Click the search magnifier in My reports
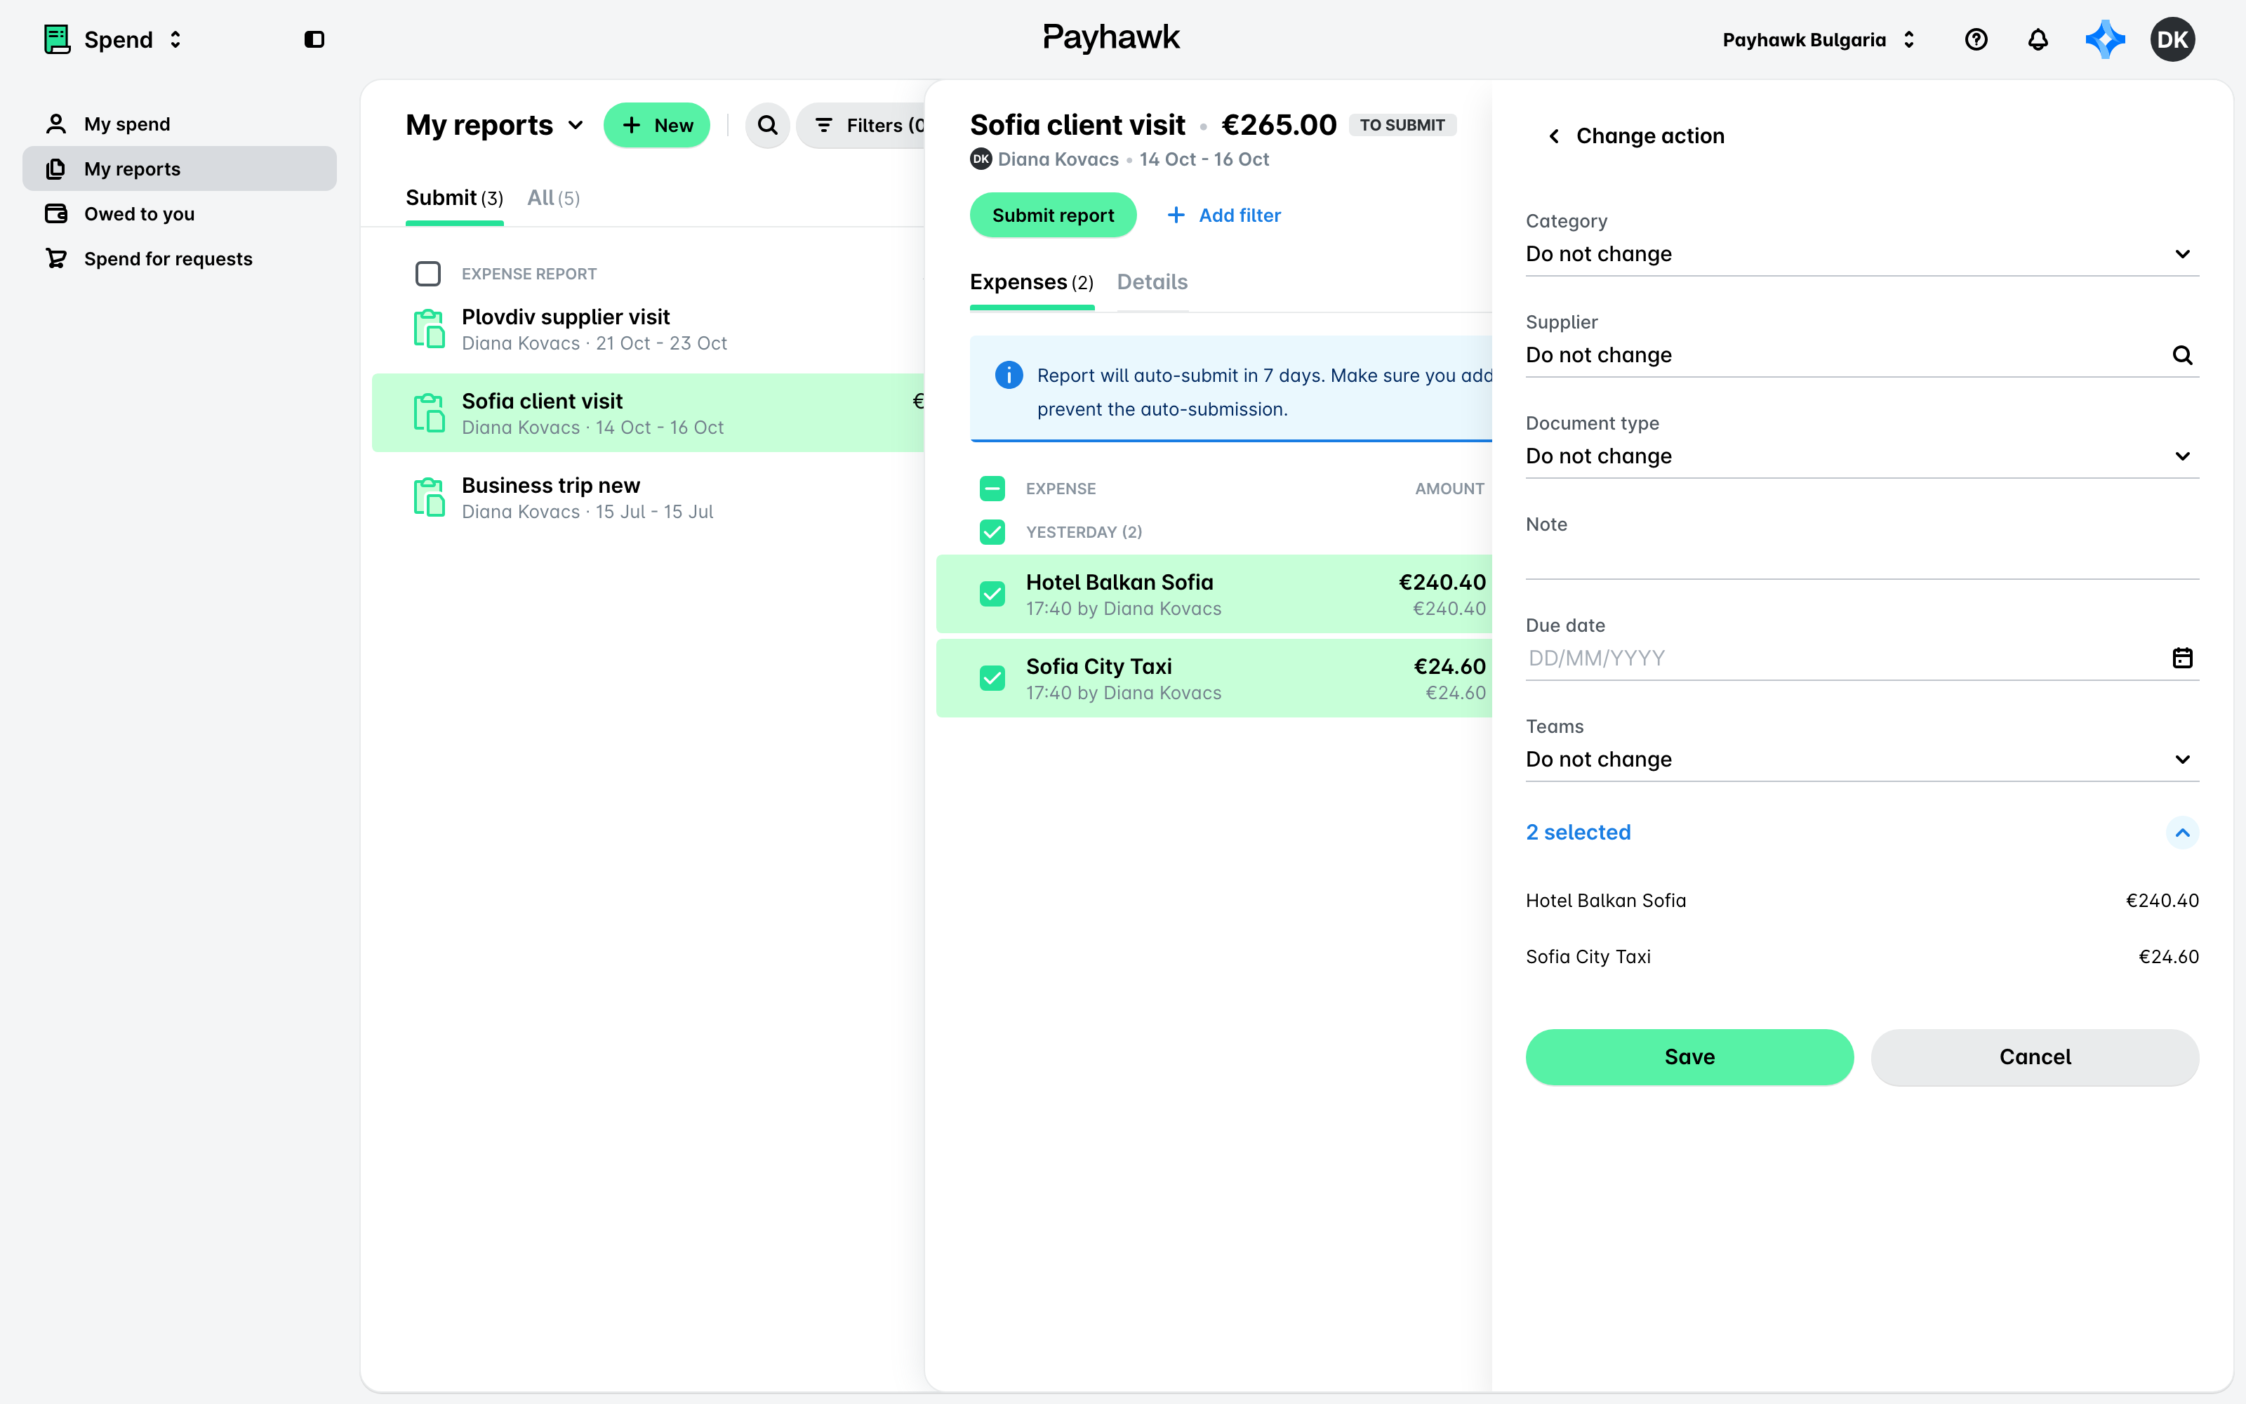This screenshot has width=2246, height=1404. [768, 126]
